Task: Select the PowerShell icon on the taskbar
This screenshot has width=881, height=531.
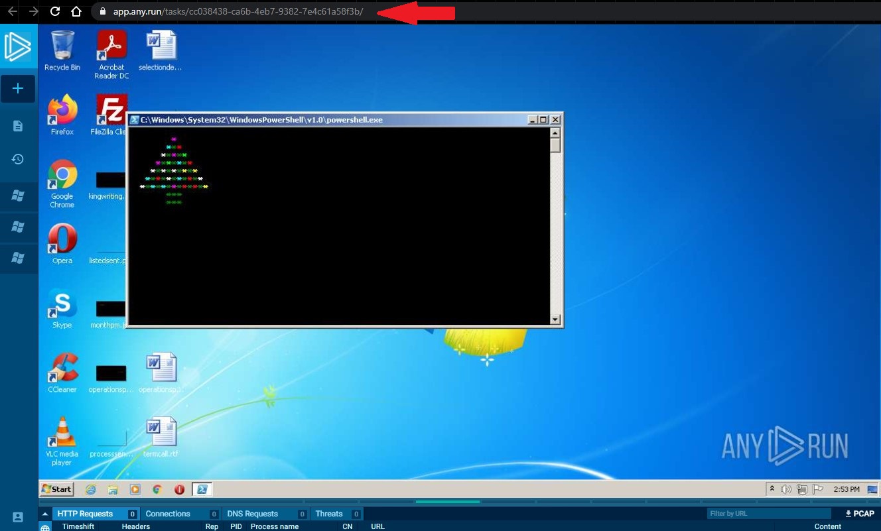Action: 202,489
